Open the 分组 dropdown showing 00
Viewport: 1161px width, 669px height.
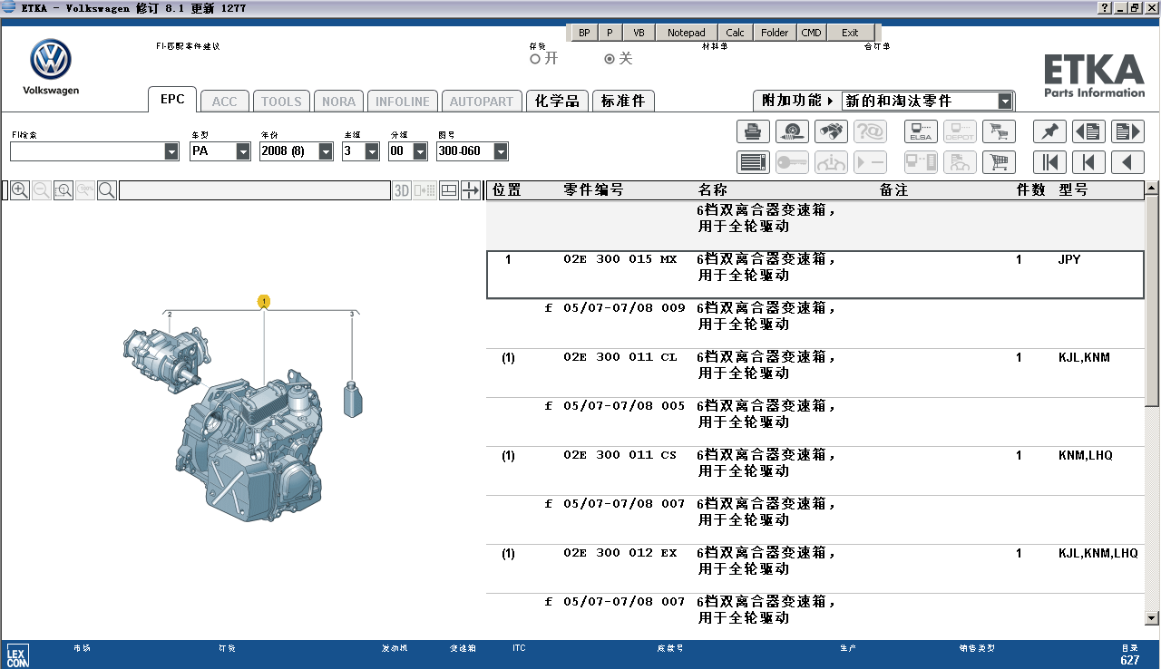point(420,151)
